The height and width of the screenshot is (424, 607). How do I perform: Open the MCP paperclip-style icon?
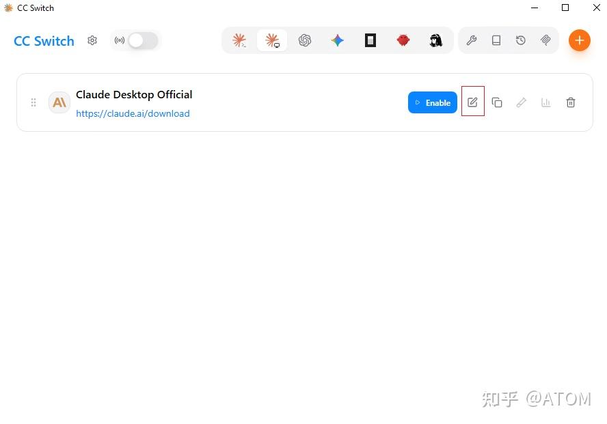click(545, 40)
